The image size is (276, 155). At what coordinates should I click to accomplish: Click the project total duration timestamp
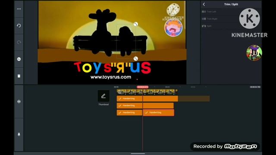[x=255, y=87]
